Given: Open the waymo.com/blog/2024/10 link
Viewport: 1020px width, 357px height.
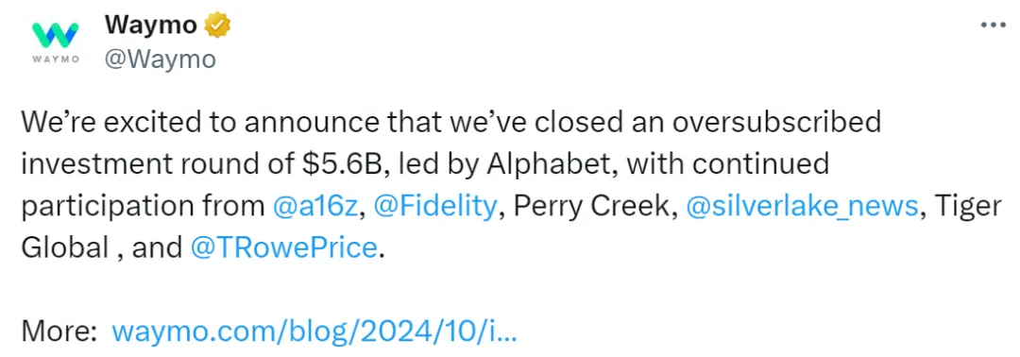Looking at the screenshot, I should pos(314,332).
